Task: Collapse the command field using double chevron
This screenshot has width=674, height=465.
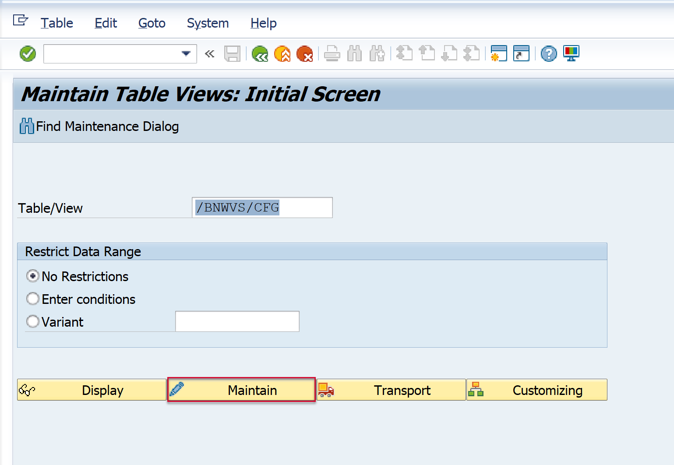Action: 210,54
